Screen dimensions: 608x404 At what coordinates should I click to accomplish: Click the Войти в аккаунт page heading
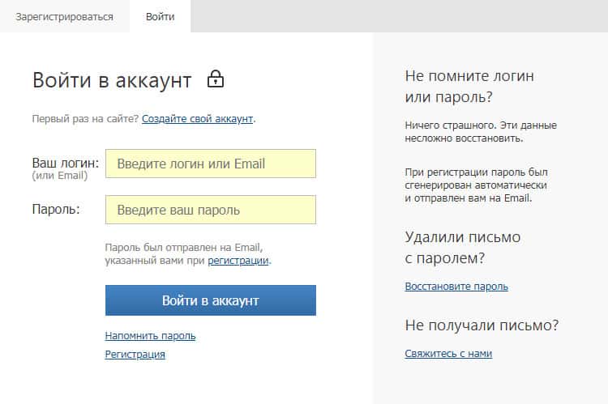point(112,80)
